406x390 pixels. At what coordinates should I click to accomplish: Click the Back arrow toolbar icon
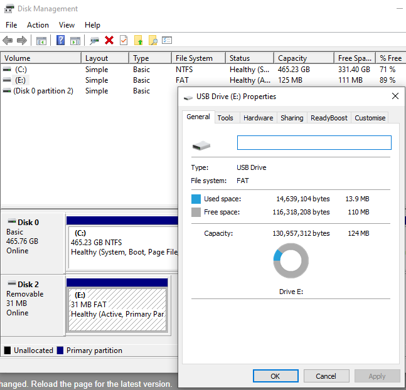click(8, 41)
